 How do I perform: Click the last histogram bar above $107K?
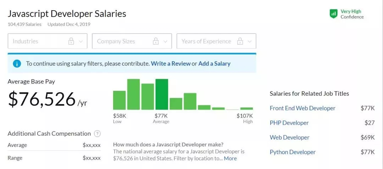point(246,108)
